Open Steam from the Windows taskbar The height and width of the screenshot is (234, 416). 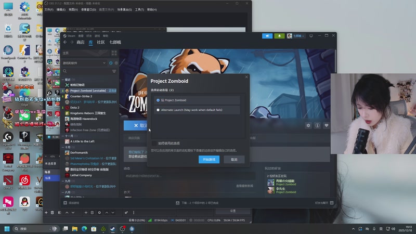[x=113, y=229]
